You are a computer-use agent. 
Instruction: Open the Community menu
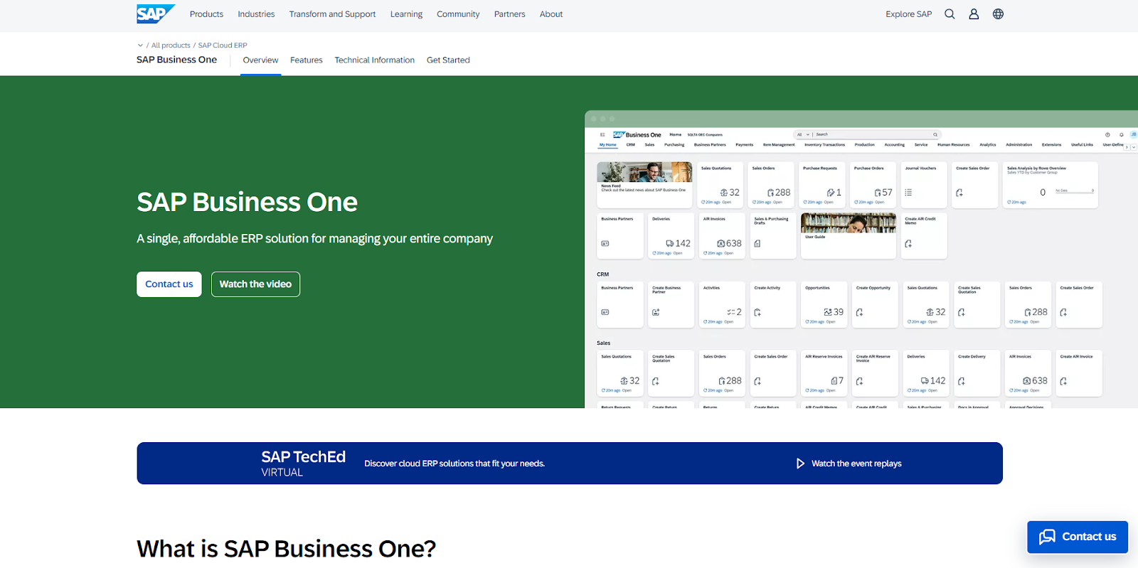(x=458, y=14)
